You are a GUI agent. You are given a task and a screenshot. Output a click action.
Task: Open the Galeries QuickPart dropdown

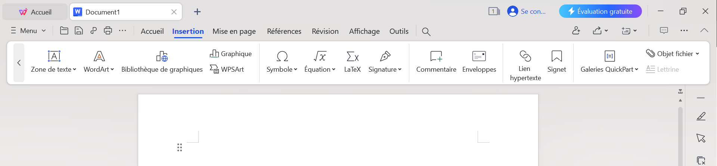636,69
